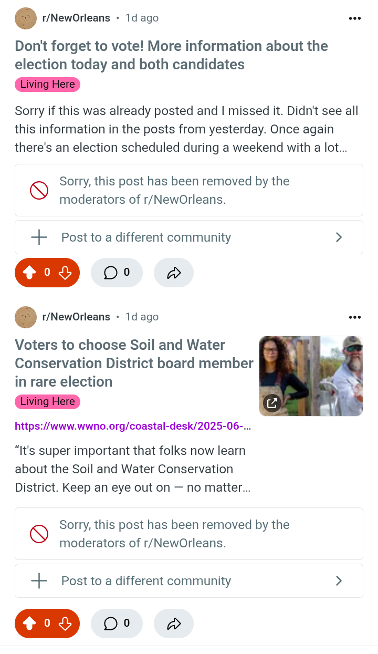The width and height of the screenshot is (378, 654).
Task: Upvote the 'Don't forget to vote' post
Action: click(29, 273)
